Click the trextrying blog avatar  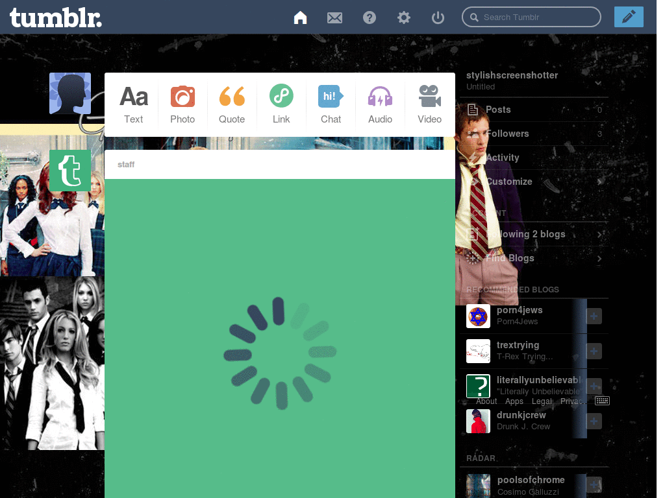click(478, 351)
